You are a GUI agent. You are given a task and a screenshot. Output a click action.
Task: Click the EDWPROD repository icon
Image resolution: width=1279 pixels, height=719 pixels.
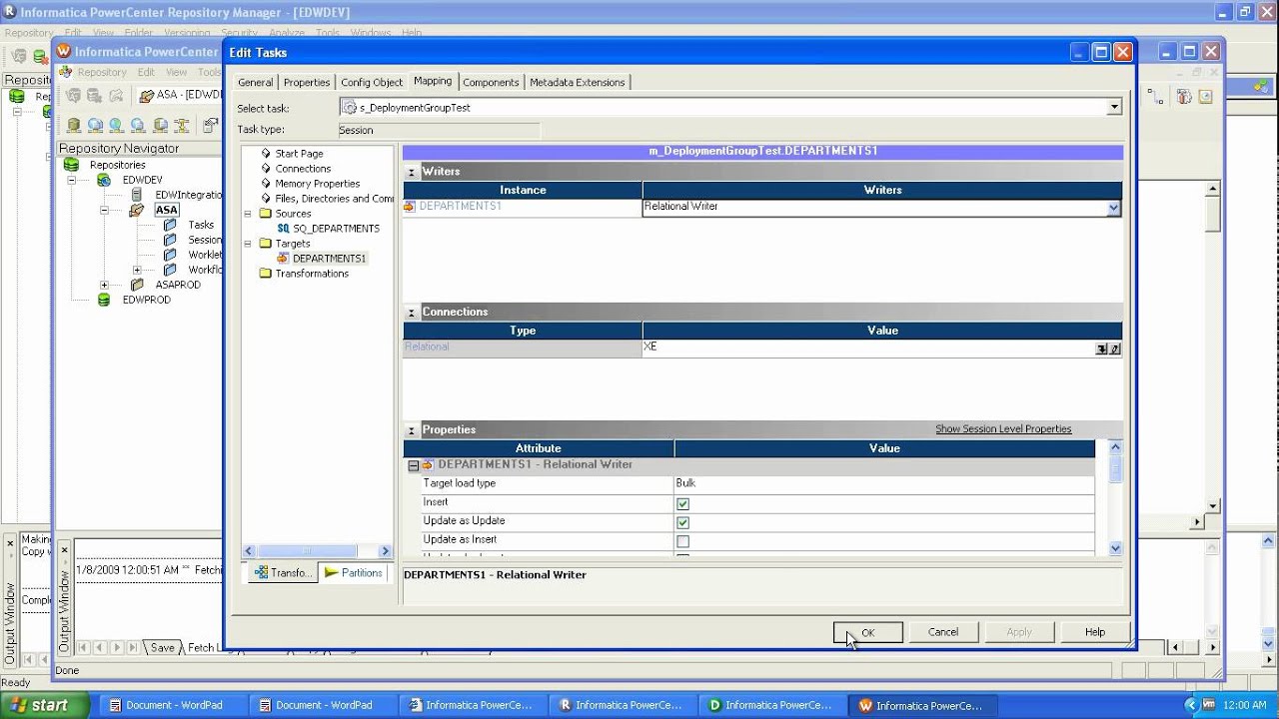tap(104, 300)
